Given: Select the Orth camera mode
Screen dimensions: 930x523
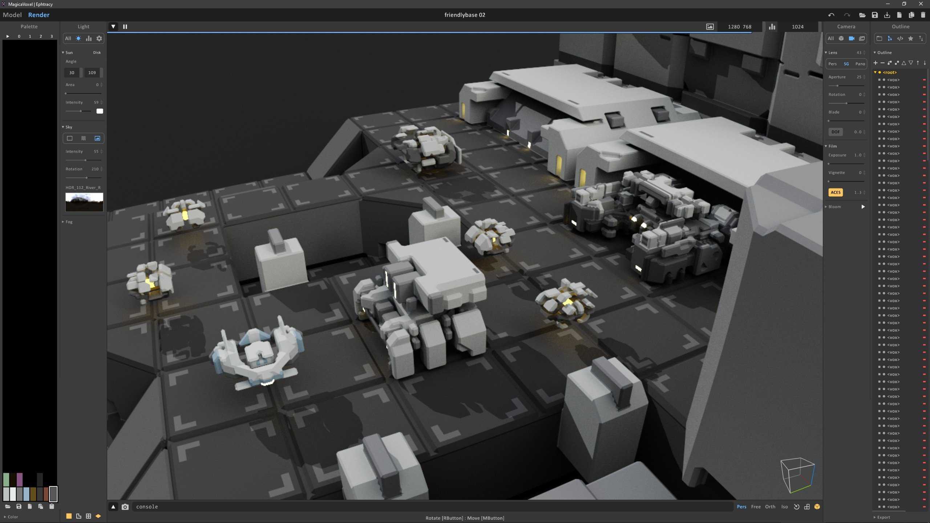Looking at the screenshot, I should pos(770,507).
